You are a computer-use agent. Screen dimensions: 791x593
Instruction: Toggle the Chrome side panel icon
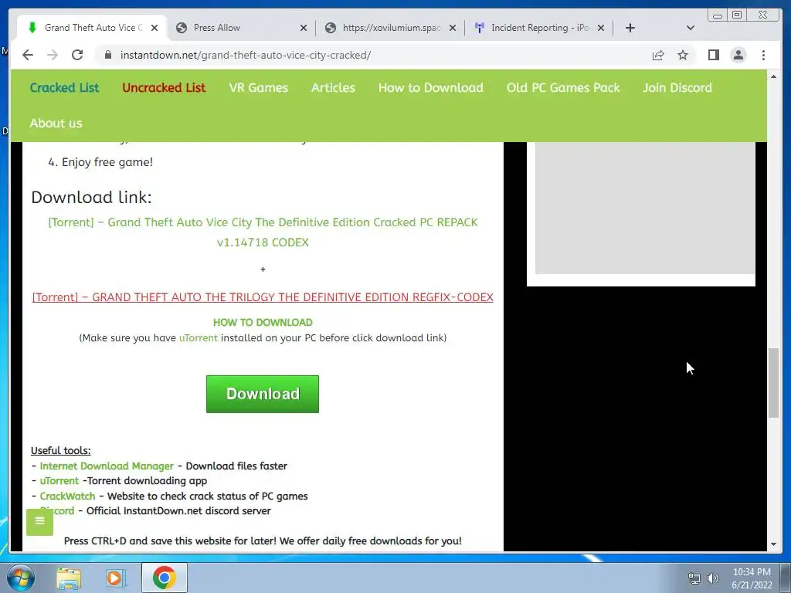[713, 55]
